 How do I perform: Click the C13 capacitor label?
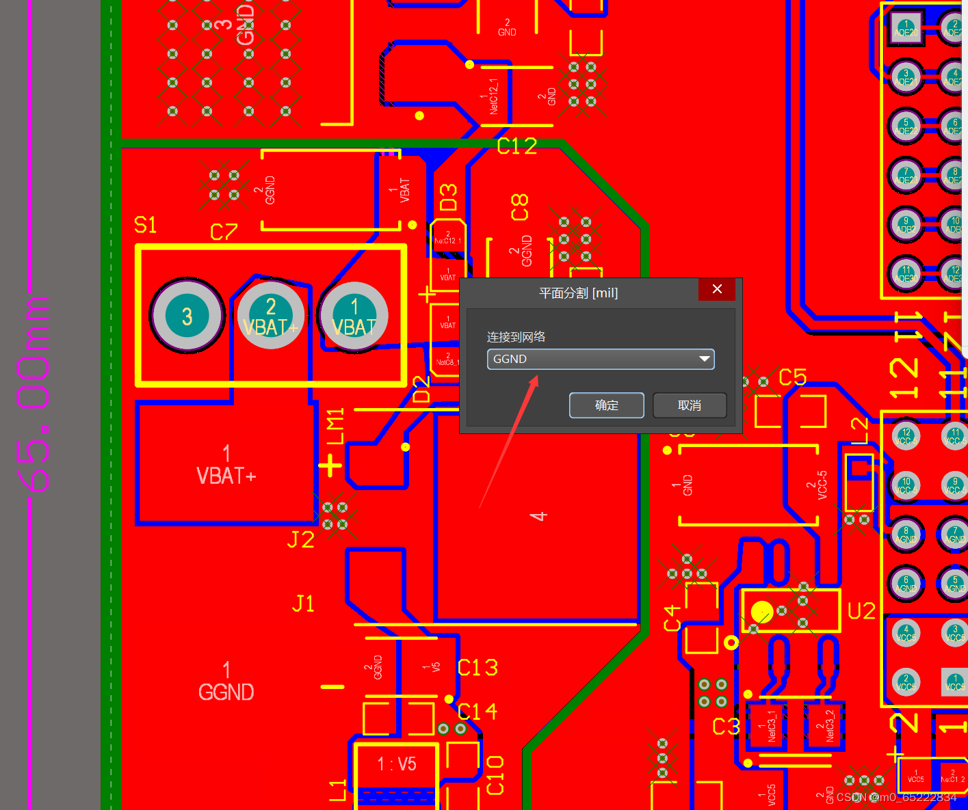477,667
